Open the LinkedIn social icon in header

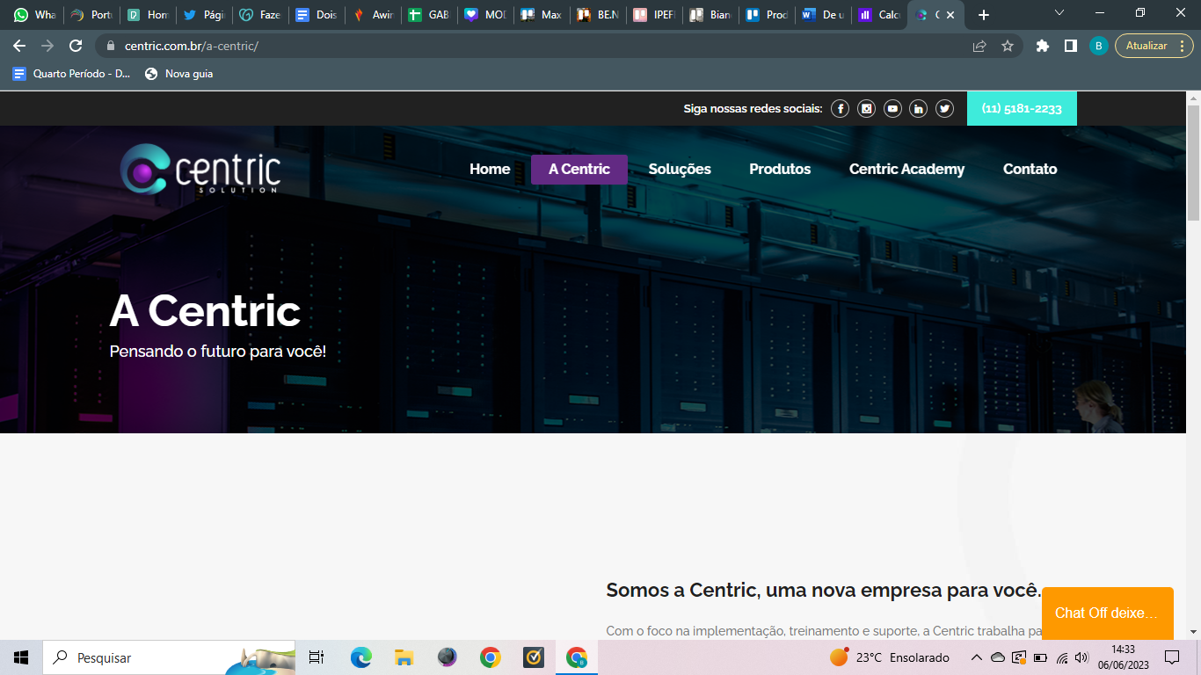(919, 109)
